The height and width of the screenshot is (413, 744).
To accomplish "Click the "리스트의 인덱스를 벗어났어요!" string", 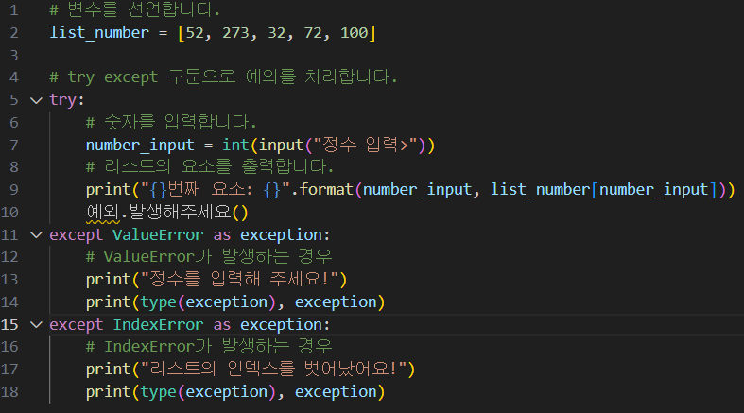I will [x=274, y=369].
